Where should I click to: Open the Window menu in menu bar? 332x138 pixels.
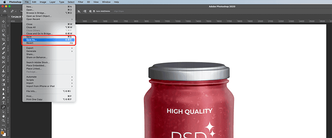click(106, 2)
